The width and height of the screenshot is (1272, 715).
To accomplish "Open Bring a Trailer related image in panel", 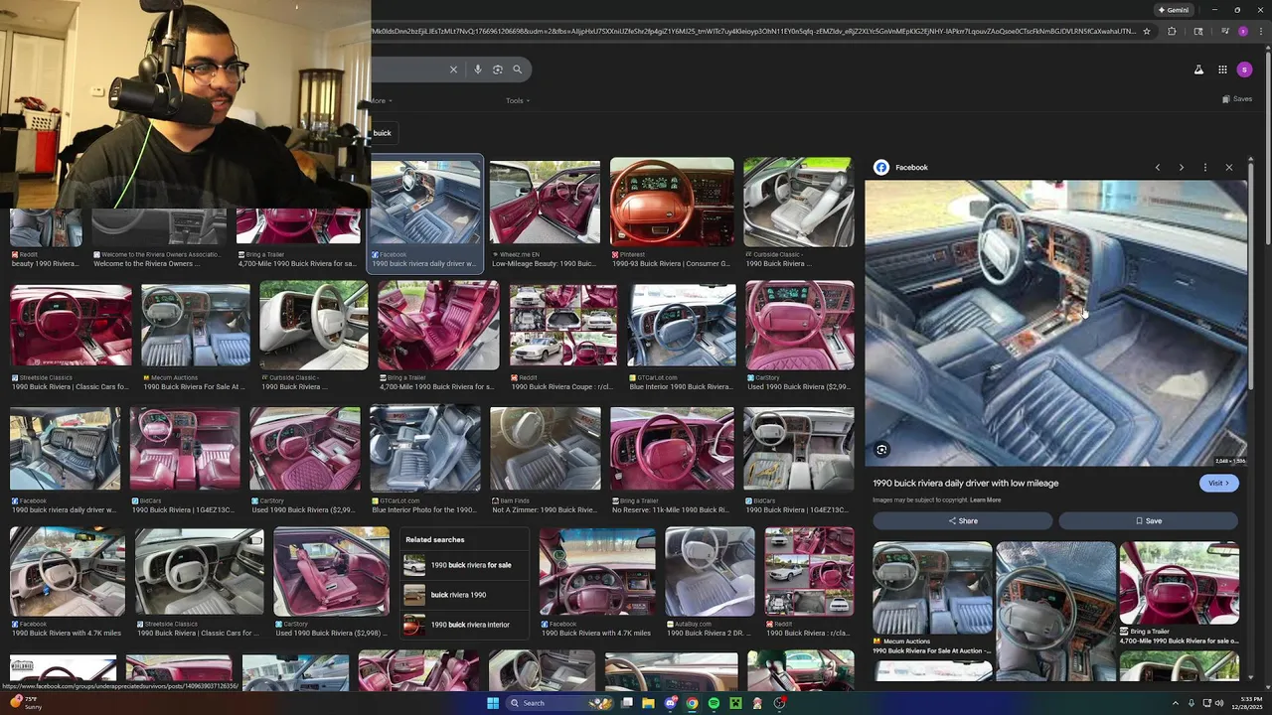I will click(1180, 593).
